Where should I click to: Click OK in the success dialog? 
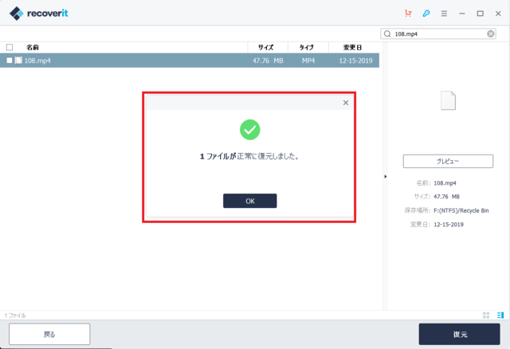click(249, 201)
